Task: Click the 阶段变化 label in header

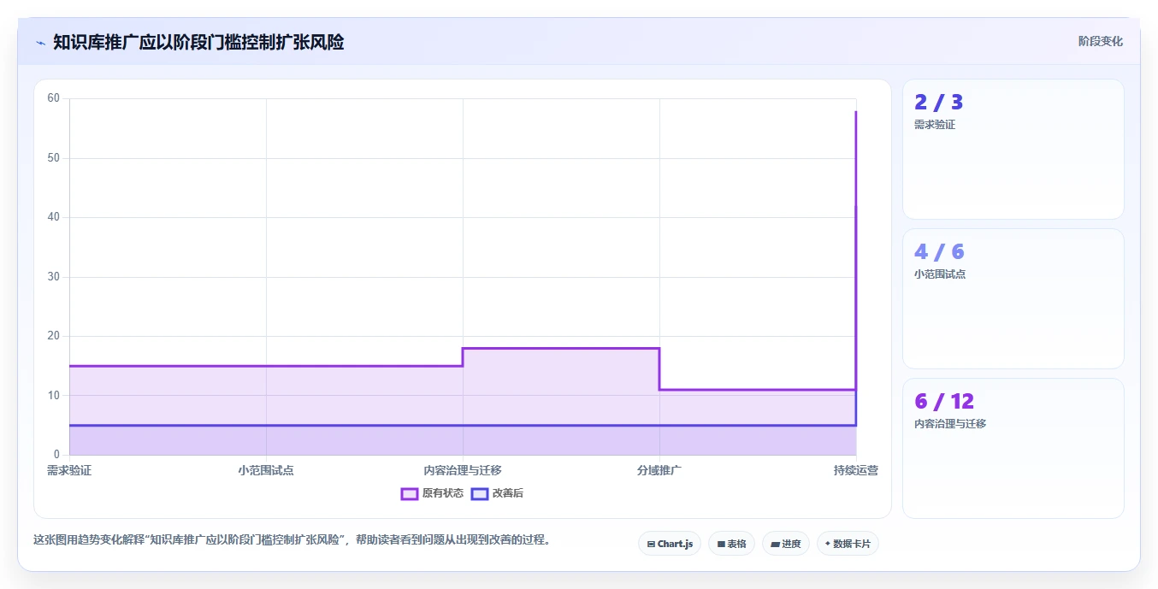Action: tap(1100, 41)
